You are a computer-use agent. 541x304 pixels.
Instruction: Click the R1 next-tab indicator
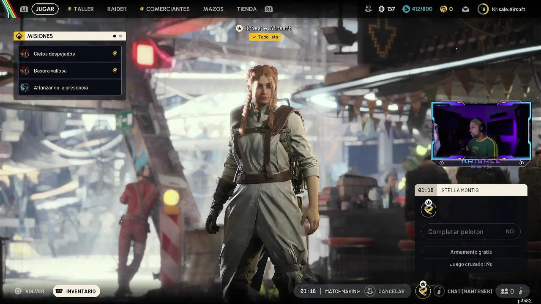(268, 9)
